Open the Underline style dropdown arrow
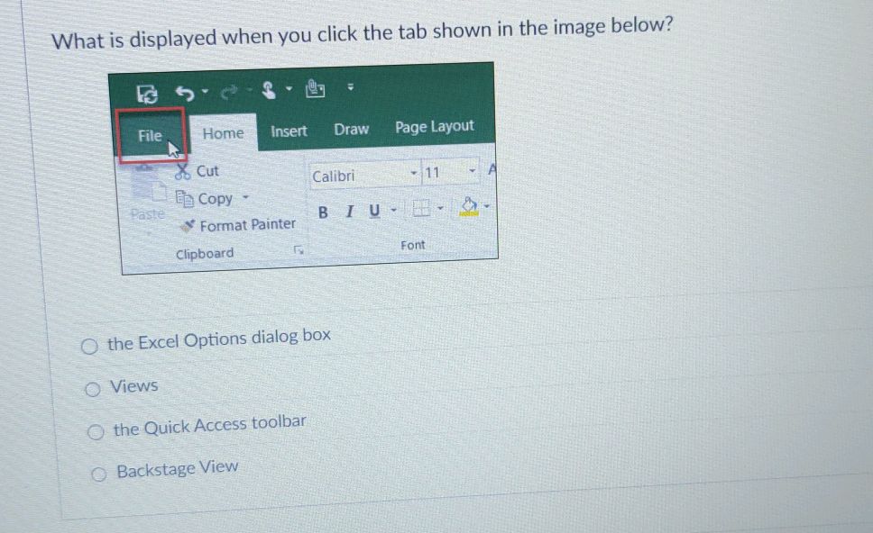This screenshot has height=533, width=873. pos(392,210)
